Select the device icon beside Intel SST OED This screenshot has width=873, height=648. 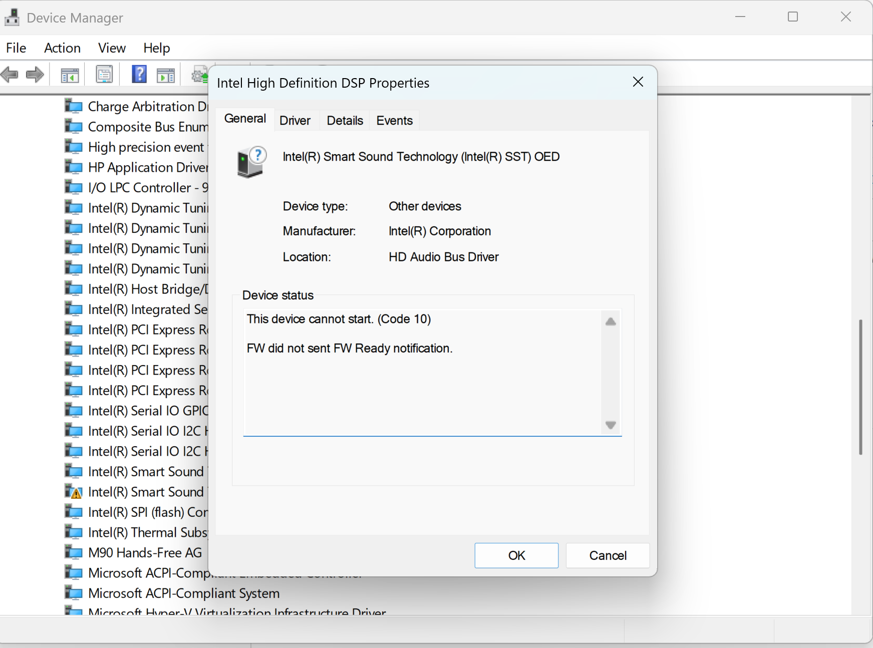[250, 161]
